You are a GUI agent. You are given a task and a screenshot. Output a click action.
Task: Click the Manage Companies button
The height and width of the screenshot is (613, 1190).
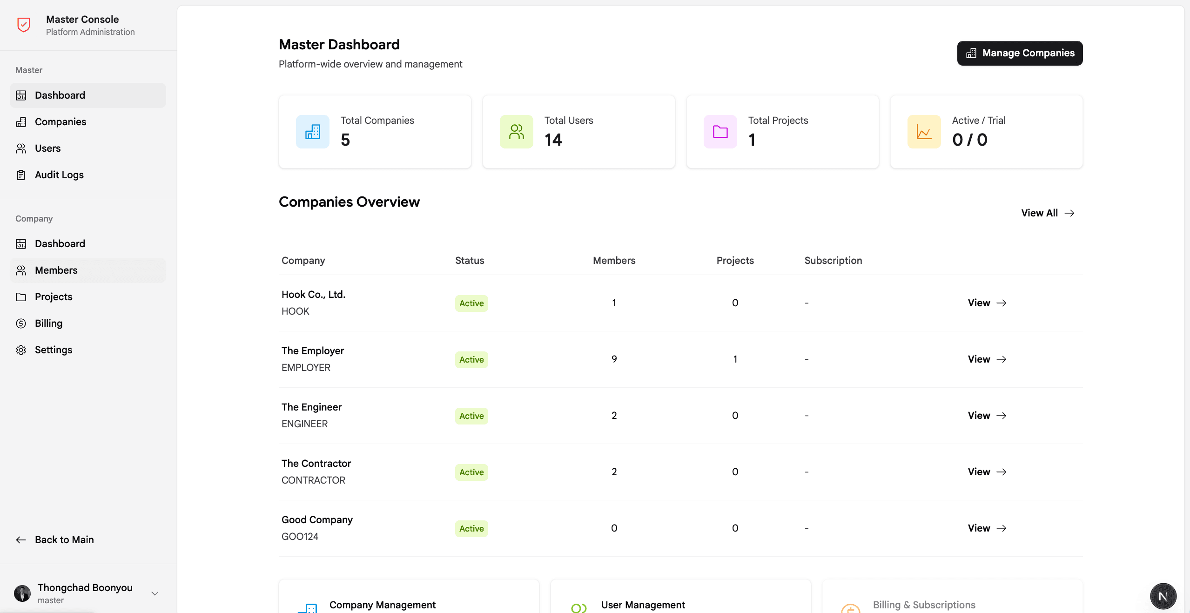[x=1020, y=54]
